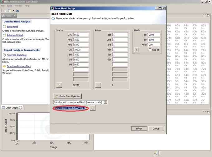Viewport: 212px width, 157px height.
Task: Click the copy icon beside FGS dropdown
Action: pyautogui.click(x=93, y=108)
